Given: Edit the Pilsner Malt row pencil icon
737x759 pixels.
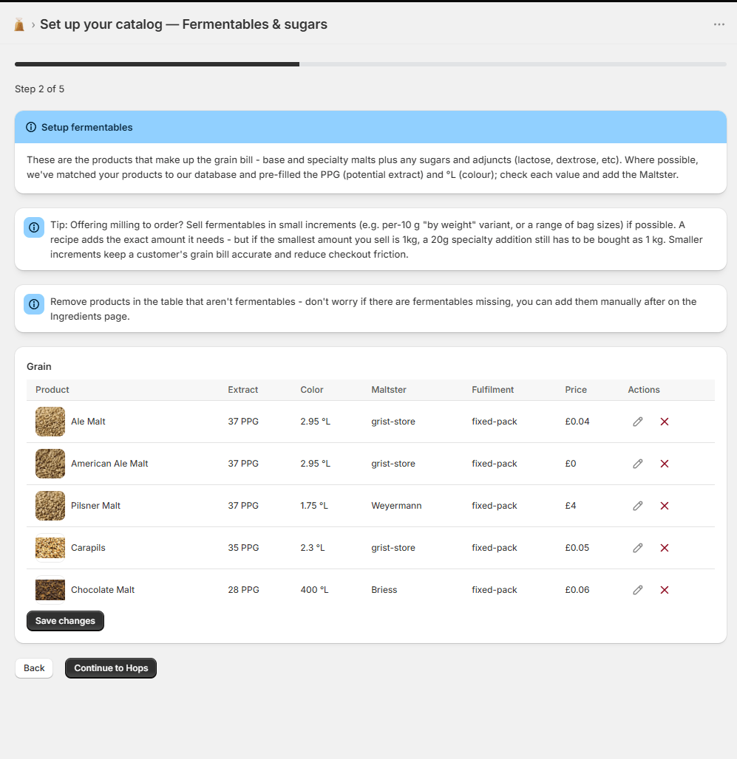Looking at the screenshot, I should 638,506.
